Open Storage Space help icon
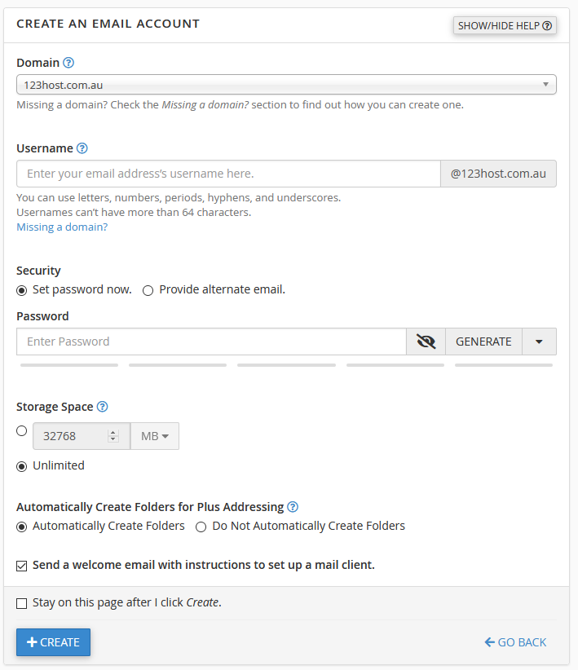This screenshot has width=578, height=670. click(x=101, y=406)
